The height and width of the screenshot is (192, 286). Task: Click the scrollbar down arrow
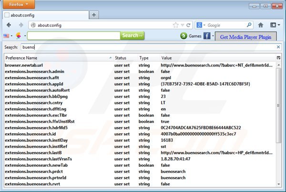click(x=278, y=184)
